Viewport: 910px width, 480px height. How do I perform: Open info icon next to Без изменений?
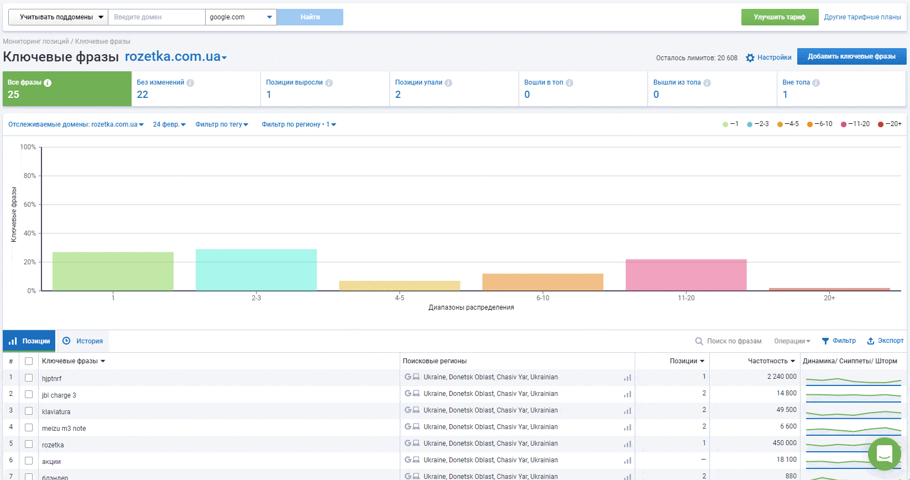pos(190,83)
